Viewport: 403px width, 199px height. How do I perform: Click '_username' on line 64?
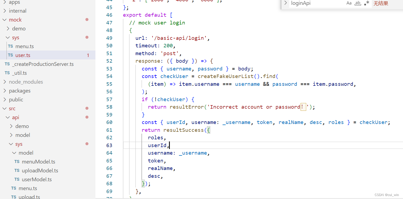(193, 153)
